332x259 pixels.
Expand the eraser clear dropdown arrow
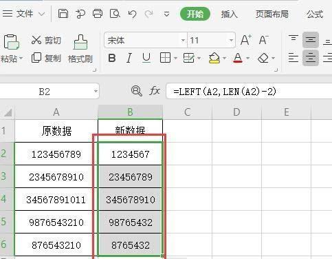pyautogui.click(x=273, y=58)
